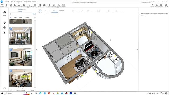
Task: Open the Camera tool dropdown
Action: click(x=44, y=6)
